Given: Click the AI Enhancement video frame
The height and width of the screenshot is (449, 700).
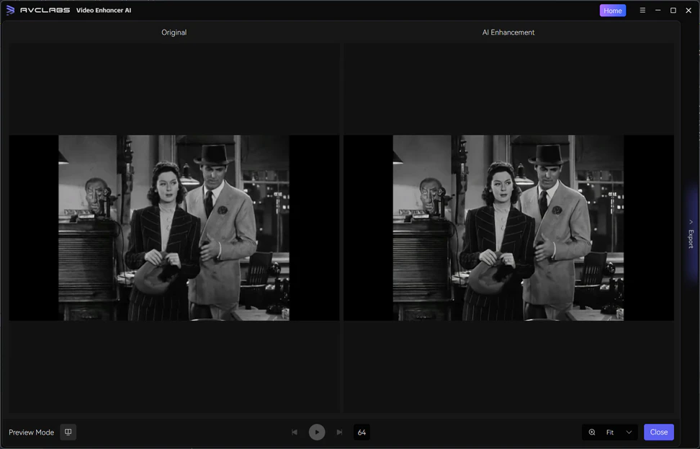Looking at the screenshot, I should (508, 228).
